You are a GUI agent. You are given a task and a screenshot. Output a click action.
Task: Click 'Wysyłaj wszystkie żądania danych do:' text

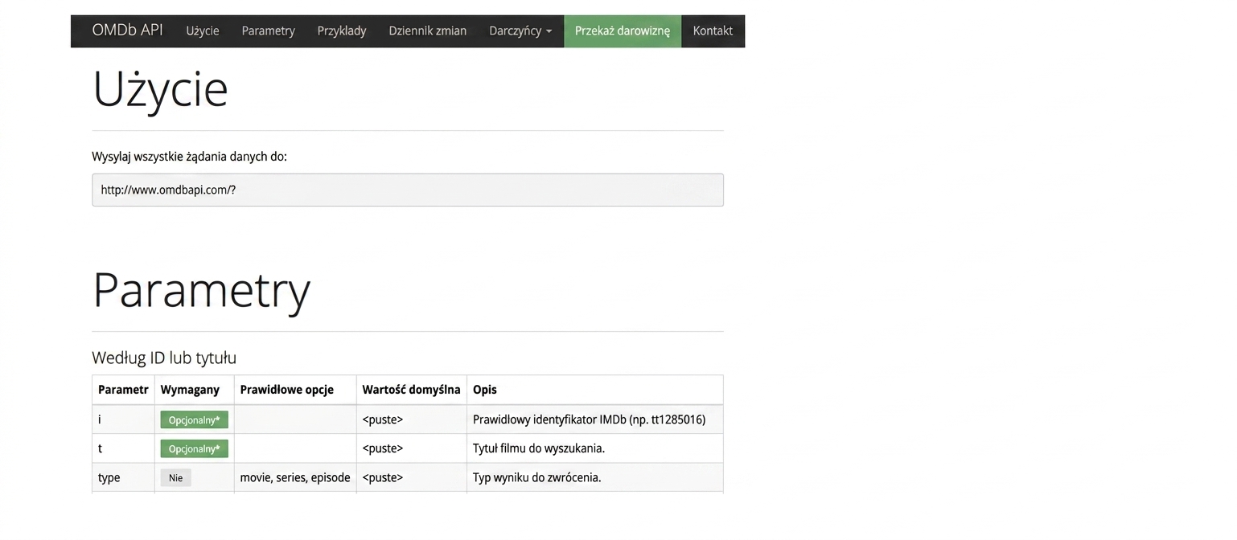[x=189, y=157]
